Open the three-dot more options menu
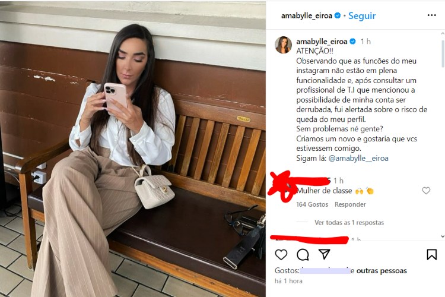Viewport: 445px width, 297px height. point(432,15)
